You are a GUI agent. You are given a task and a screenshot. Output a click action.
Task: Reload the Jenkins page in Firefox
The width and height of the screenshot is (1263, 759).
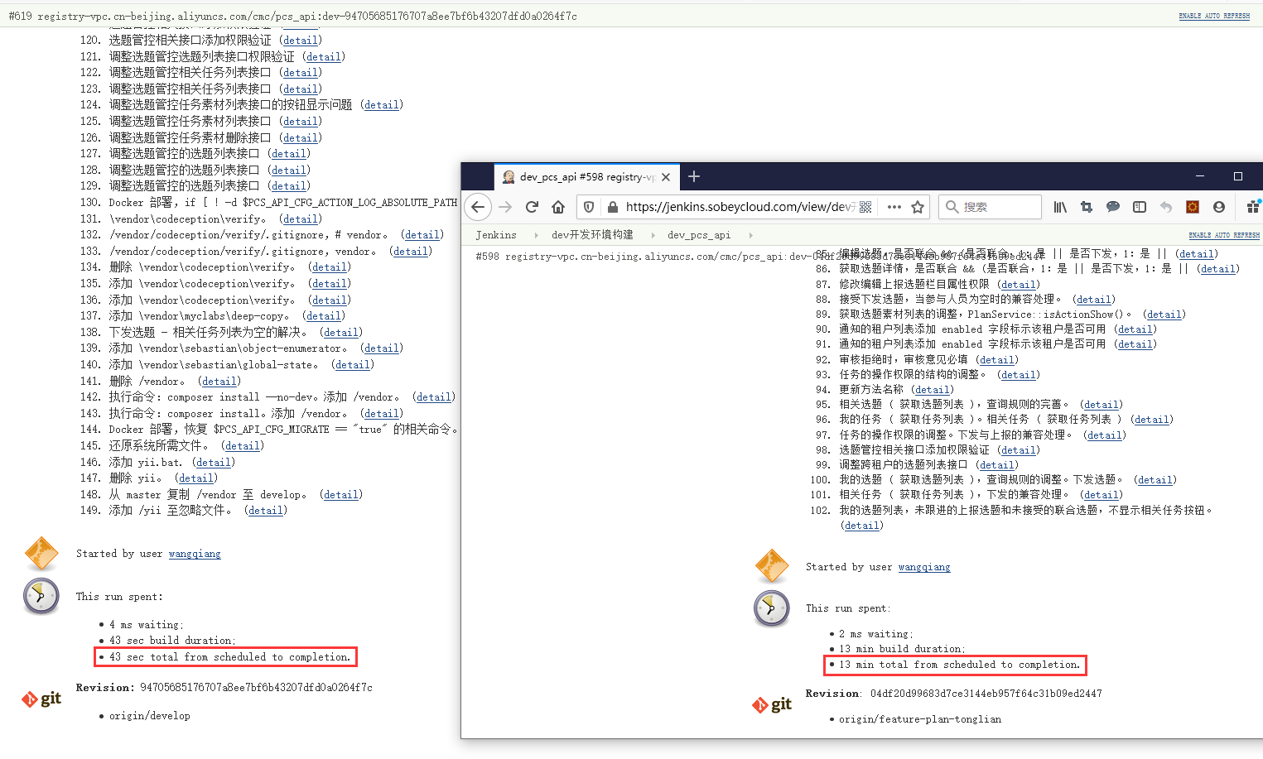pyautogui.click(x=532, y=207)
